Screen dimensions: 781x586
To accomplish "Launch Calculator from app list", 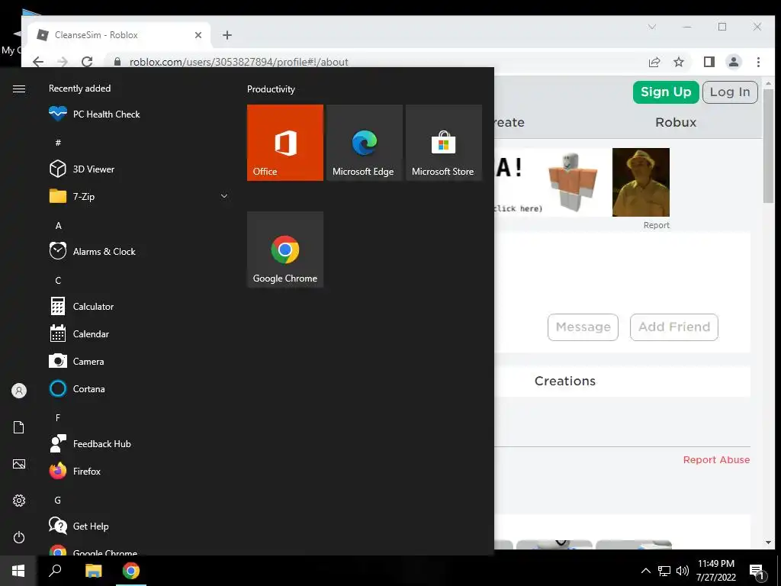I will click(138, 307).
